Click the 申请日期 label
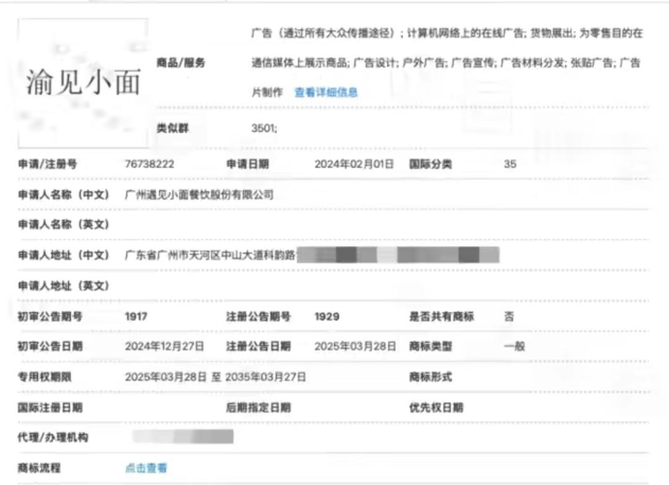The image size is (669, 485). (x=247, y=164)
